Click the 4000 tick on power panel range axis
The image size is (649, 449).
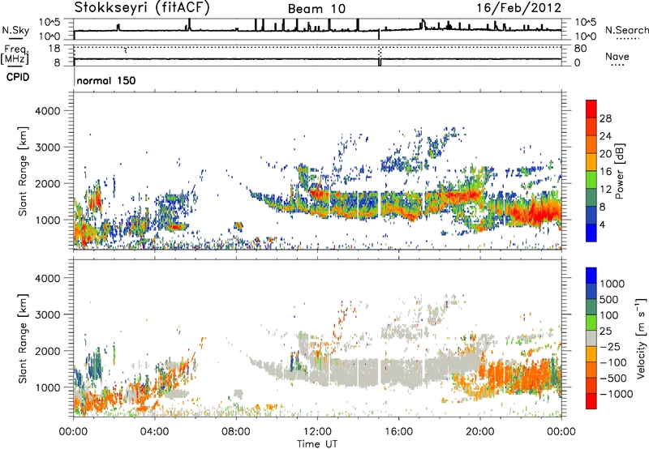(x=48, y=111)
